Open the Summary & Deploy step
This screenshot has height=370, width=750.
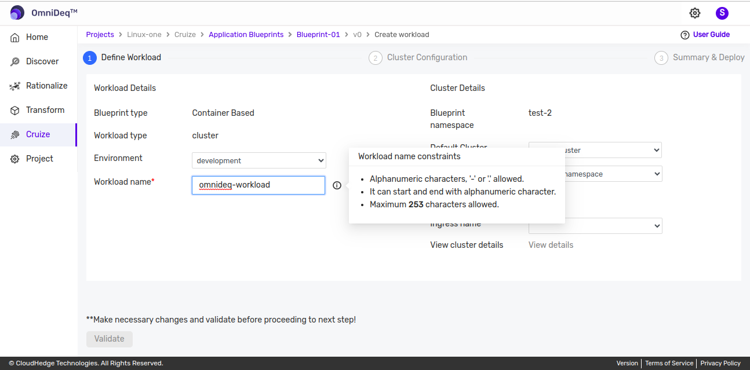(708, 57)
